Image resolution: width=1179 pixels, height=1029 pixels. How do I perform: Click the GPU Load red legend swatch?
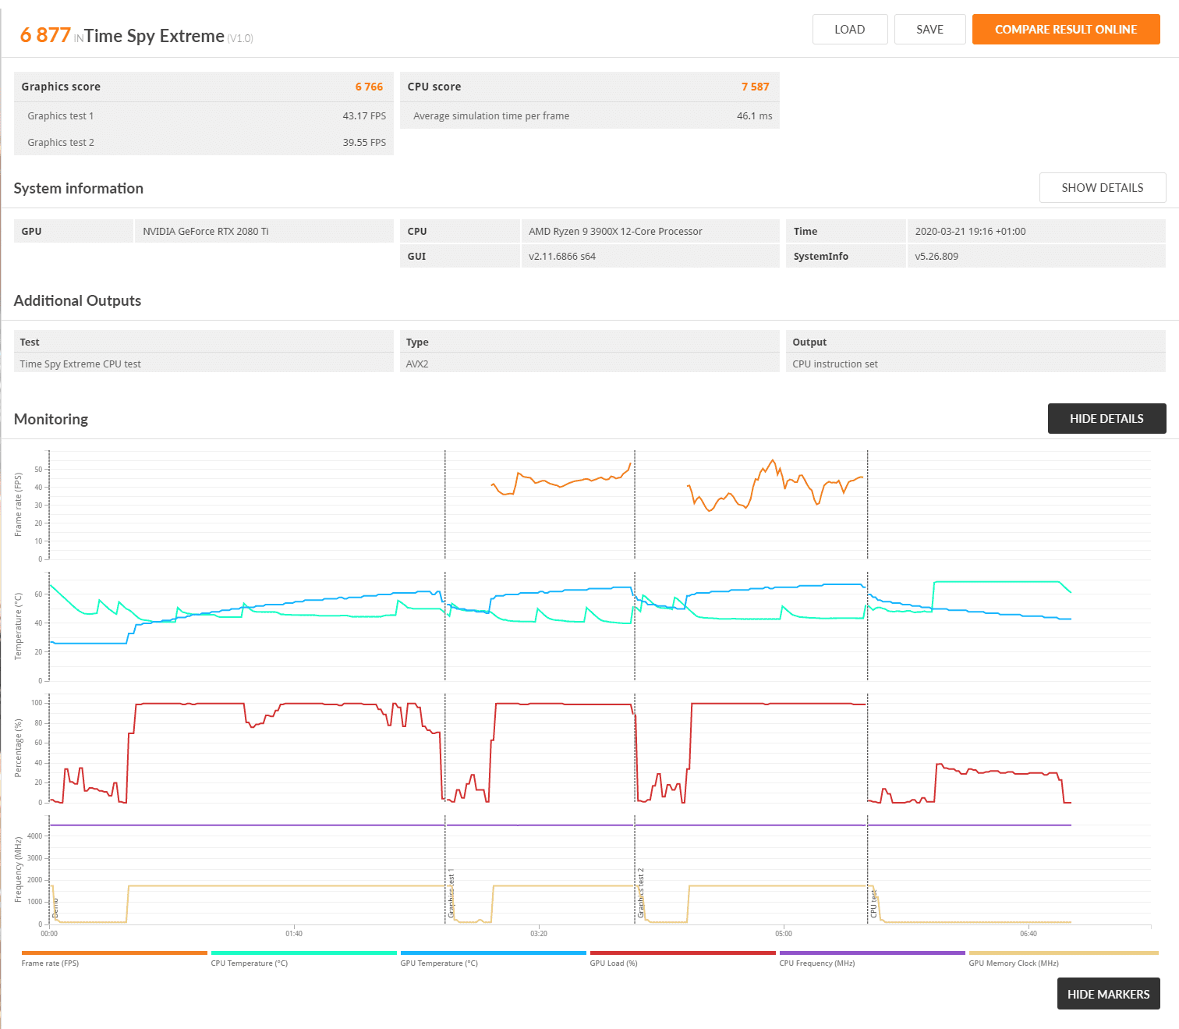pyautogui.click(x=682, y=953)
